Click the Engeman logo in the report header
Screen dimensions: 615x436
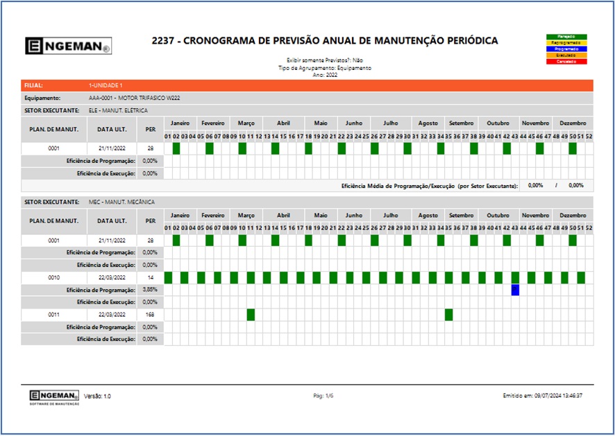click(x=68, y=46)
